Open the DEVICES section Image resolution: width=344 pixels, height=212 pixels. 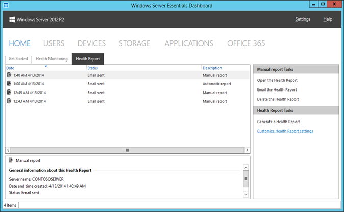(91, 43)
